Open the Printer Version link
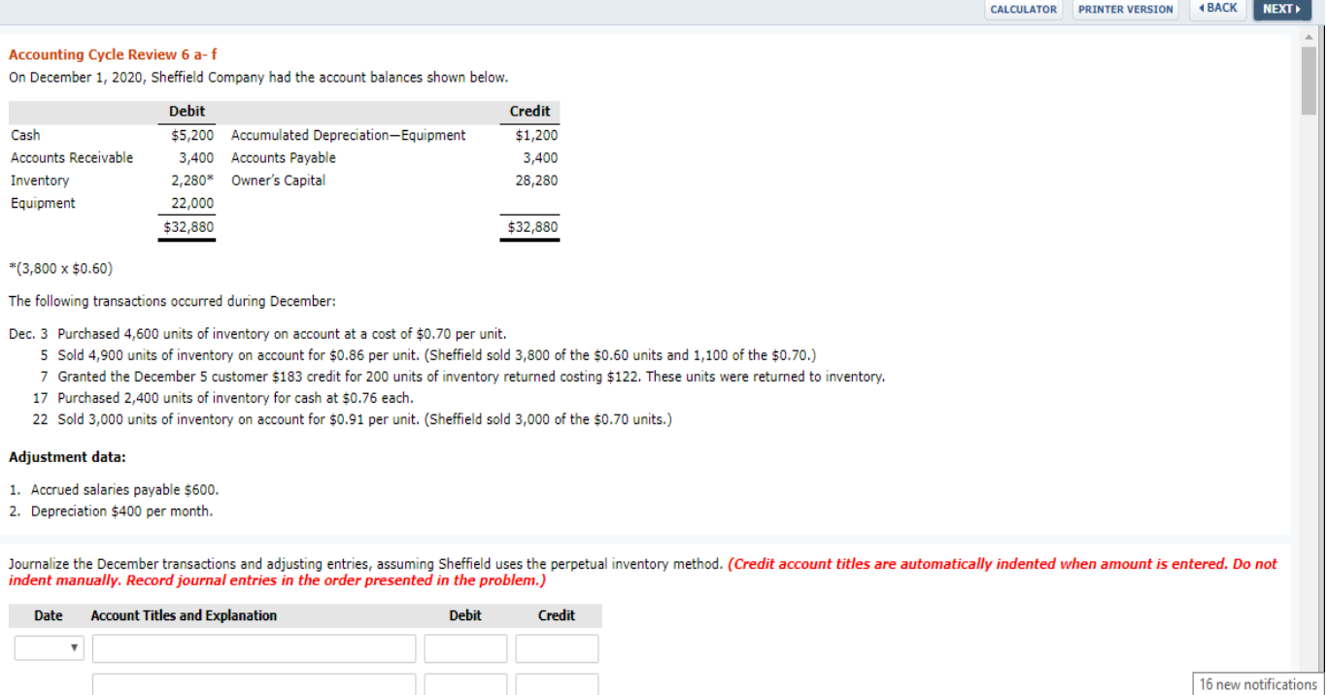Viewport: 1327px width, 695px height. click(1126, 10)
